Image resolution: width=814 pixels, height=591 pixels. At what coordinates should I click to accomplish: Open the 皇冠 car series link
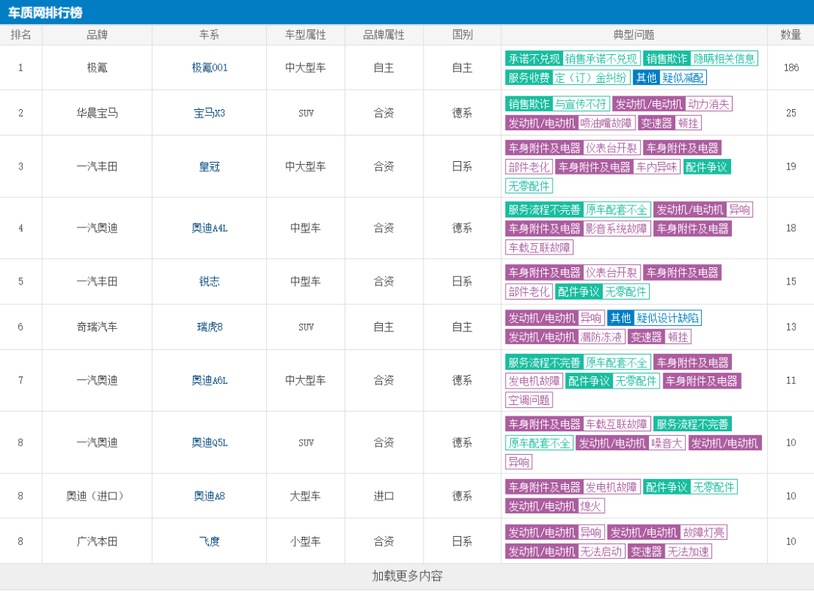[x=210, y=166]
